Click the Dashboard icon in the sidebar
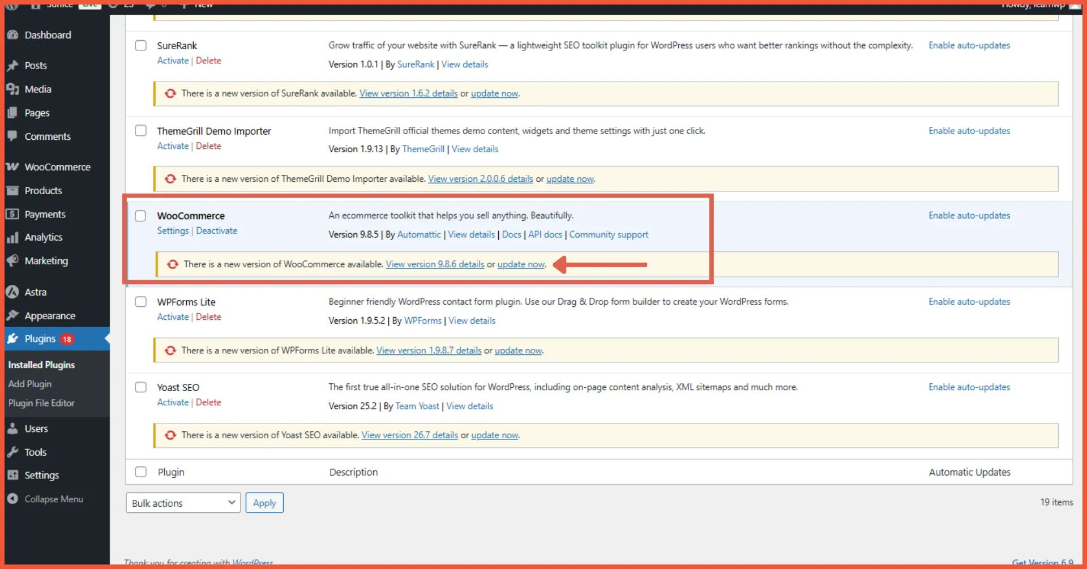Viewport: 1087px width, 569px height. click(x=14, y=35)
